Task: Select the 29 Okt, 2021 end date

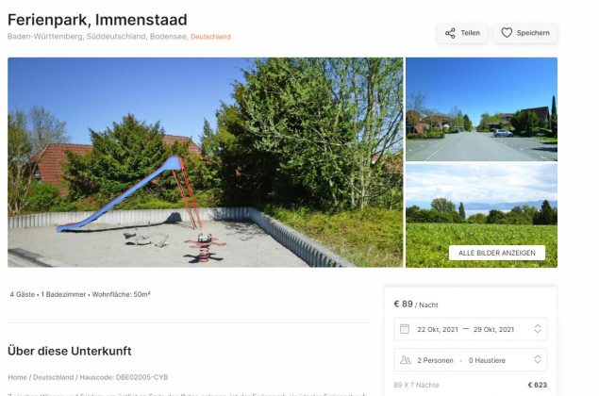Action: pos(493,330)
